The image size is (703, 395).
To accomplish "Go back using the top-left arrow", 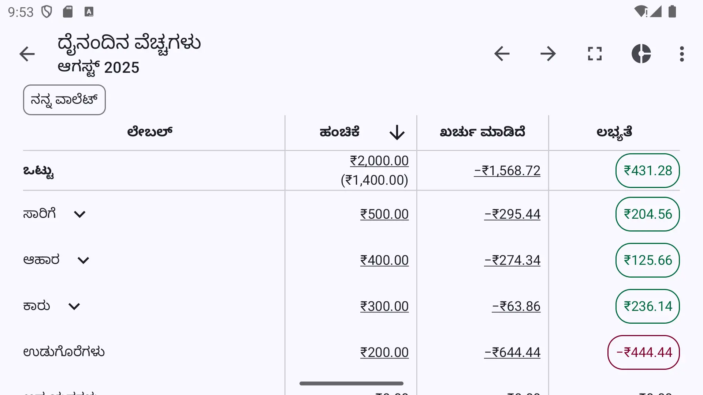I will pyautogui.click(x=27, y=54).
